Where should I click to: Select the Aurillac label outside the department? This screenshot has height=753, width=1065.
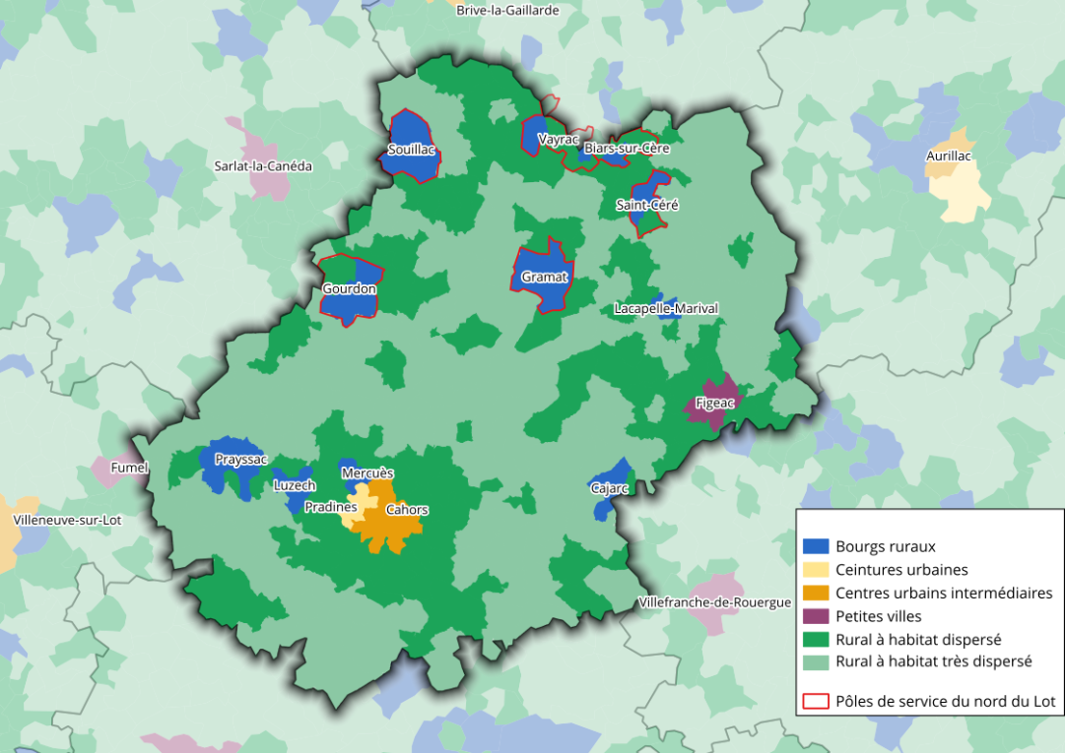point(949,157)
